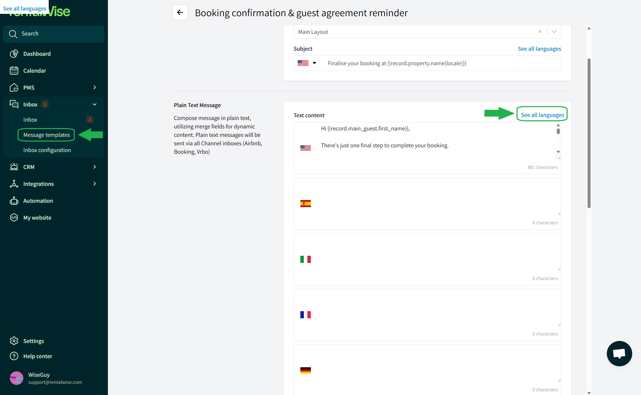641x395 pixels.
Task: Click See all languages for Text content
Action: pyautogui.click(x=542, y=115)
